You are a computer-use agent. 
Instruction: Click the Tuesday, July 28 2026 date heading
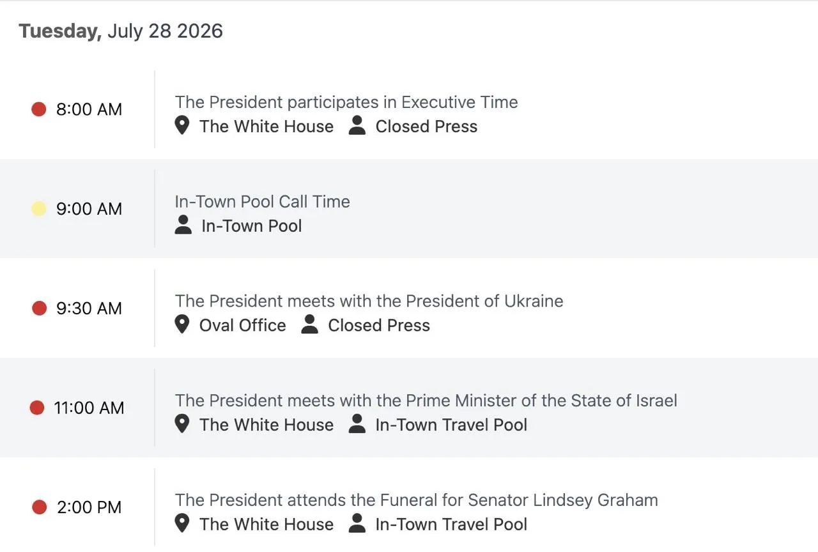pyautogui.click(x=121, y=31)
